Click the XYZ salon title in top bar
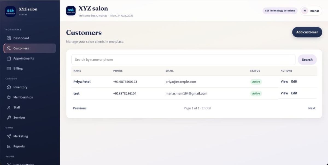This screenshot has width=328, height=165. 93,8
